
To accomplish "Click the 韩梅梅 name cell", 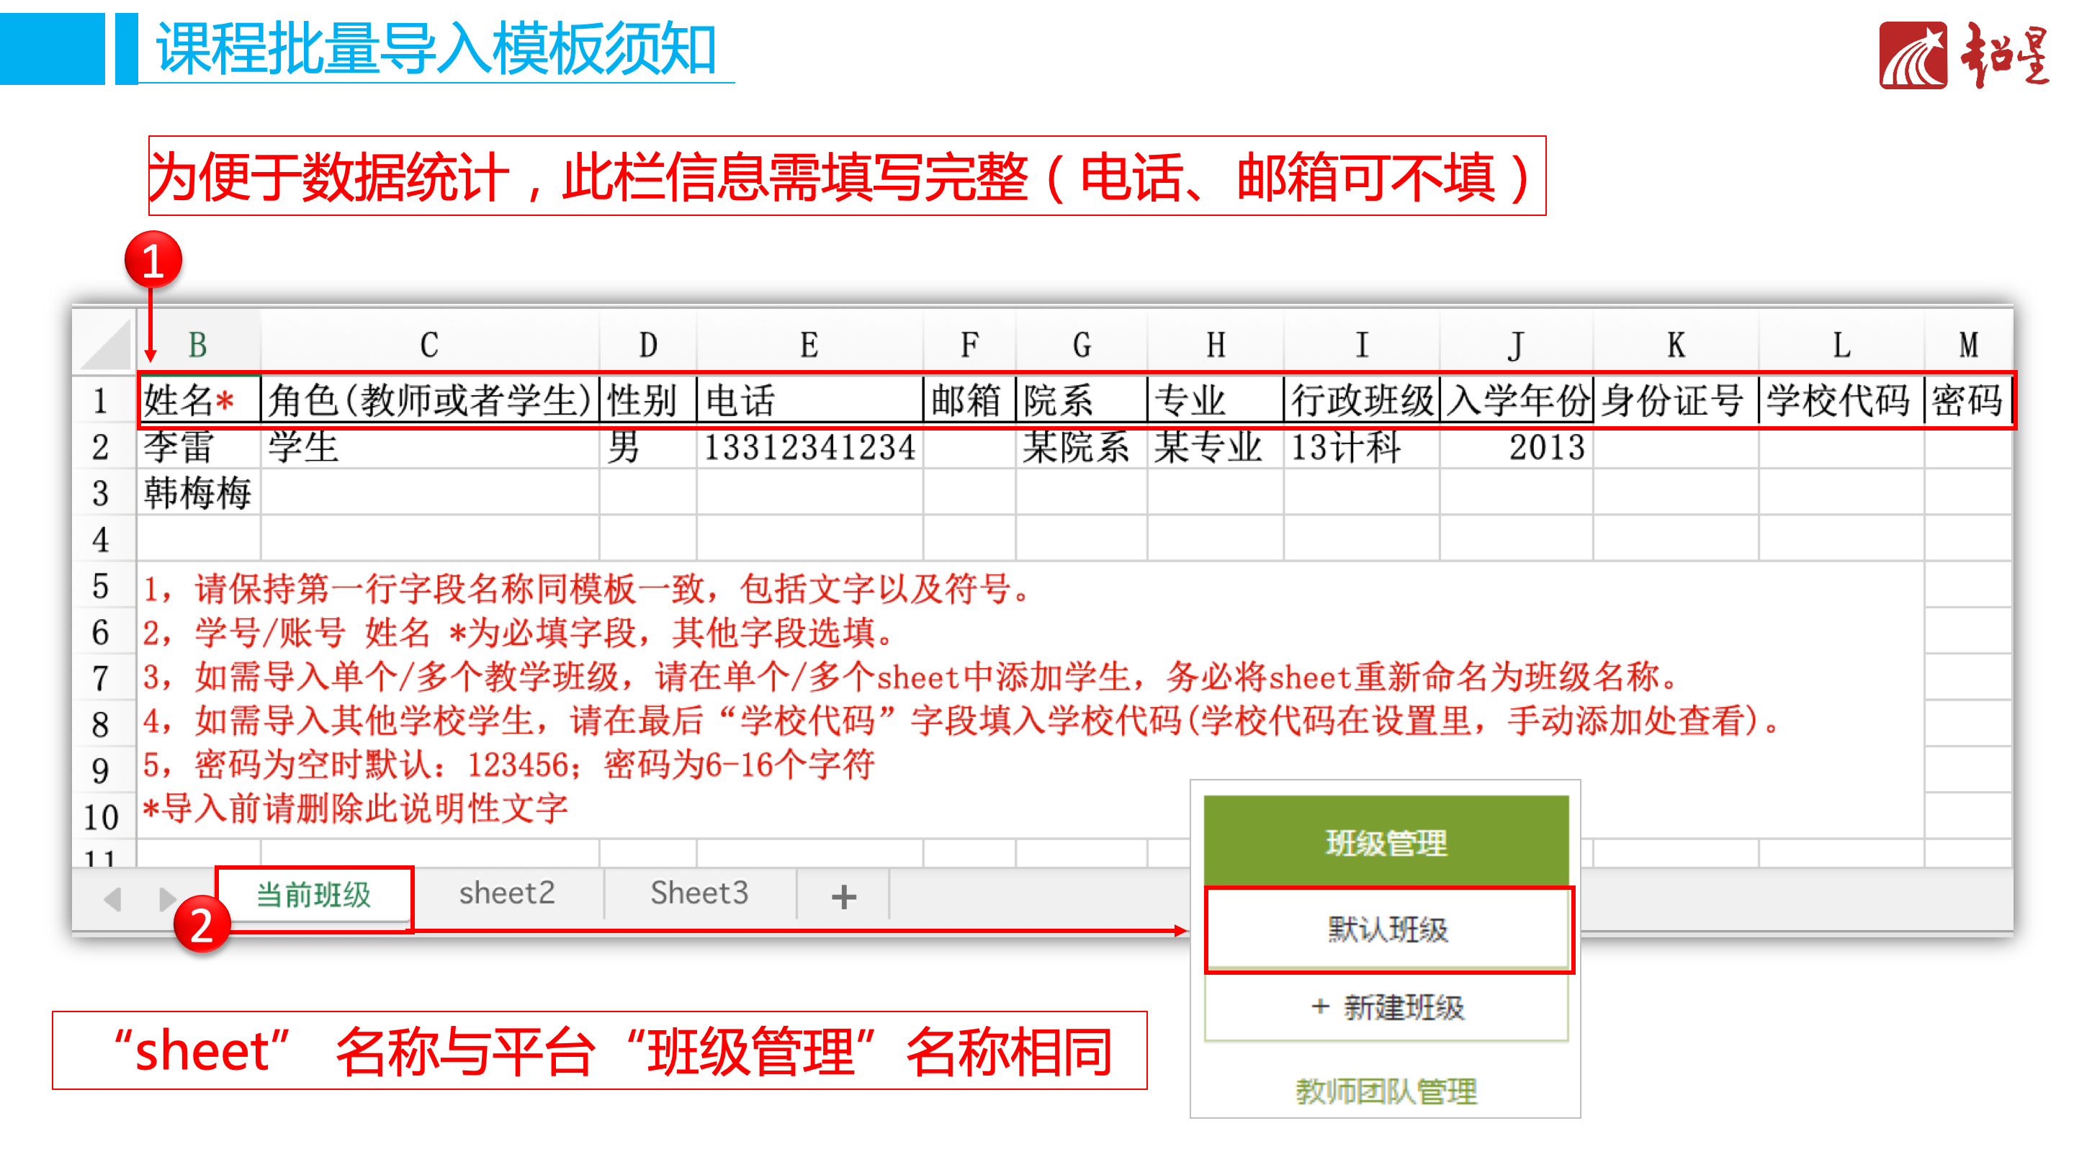I will pos(198,492).
